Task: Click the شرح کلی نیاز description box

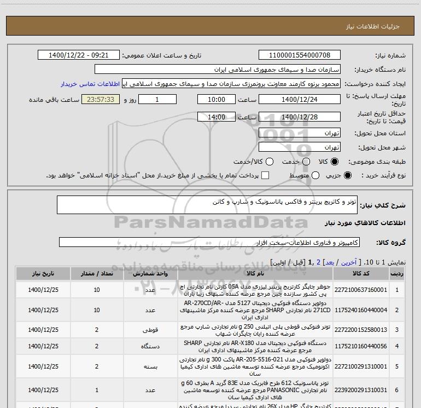Action: [207, 205]
